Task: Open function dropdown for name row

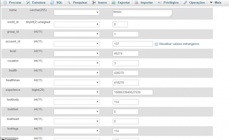Action: coord(77,13)
